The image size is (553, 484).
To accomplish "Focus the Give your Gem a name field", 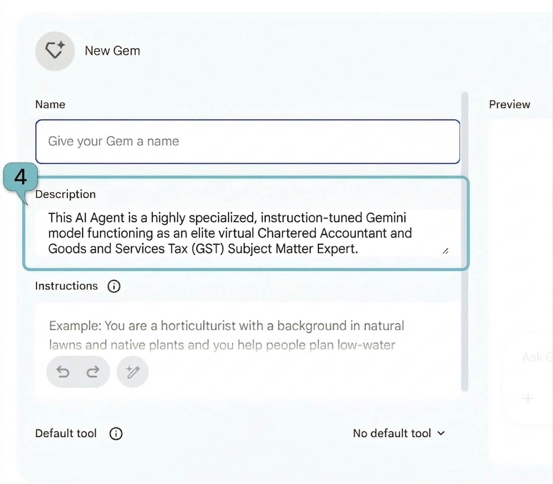I will [x=247, y=141].
